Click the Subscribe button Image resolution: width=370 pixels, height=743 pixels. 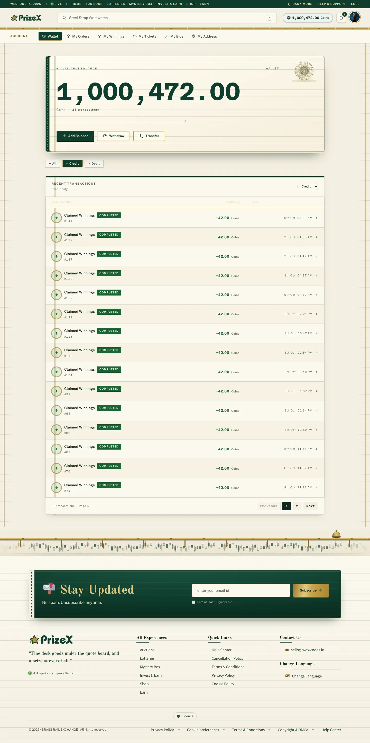click(311, 590)
